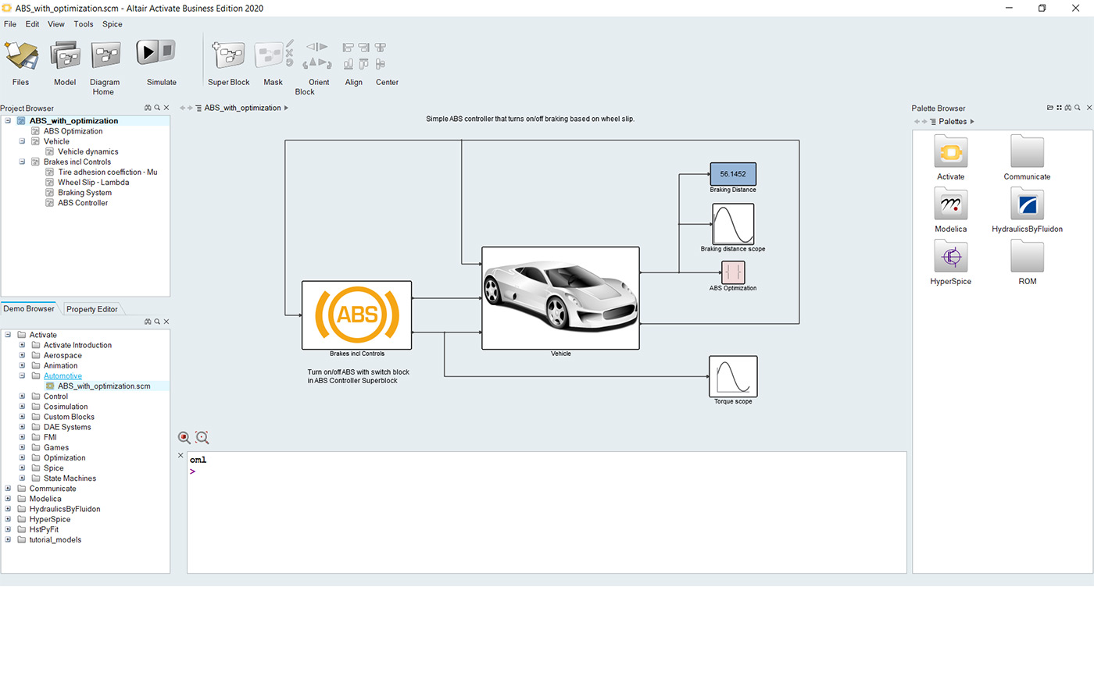Click the Align left edges icon

click(x=349, y=48)
